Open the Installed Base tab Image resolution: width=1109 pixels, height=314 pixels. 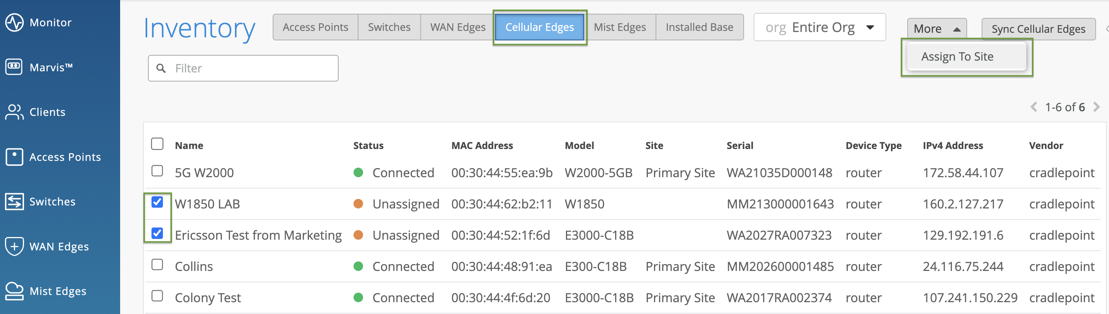tap(699, 27)
